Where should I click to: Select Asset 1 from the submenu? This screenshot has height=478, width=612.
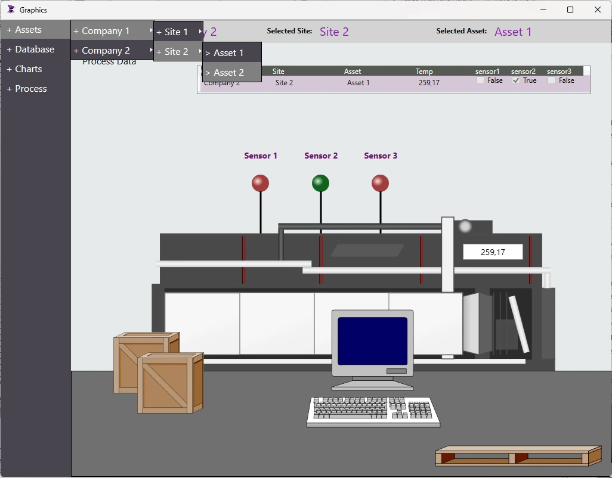coord(232,52)
